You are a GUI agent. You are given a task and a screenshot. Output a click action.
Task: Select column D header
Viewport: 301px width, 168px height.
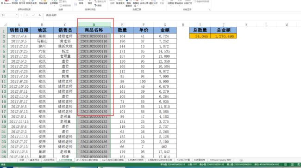(94, 24)
